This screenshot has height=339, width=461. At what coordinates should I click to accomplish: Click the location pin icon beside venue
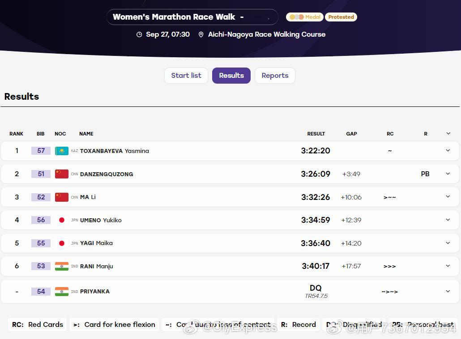201,34
